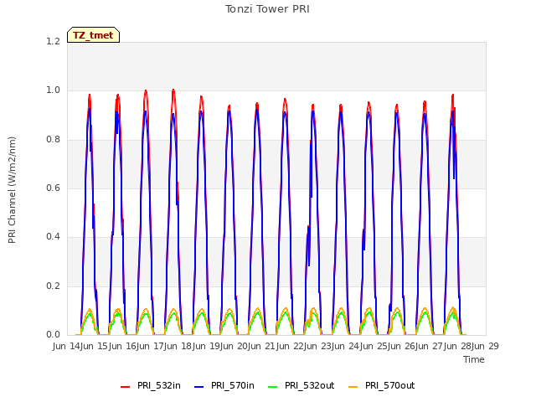
Task: Click the 1.0 y-axis tick label
Action: click(x=53, y=90)
